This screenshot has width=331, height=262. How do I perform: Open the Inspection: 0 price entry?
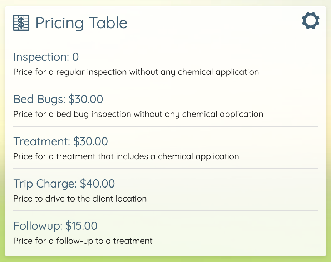46,57
